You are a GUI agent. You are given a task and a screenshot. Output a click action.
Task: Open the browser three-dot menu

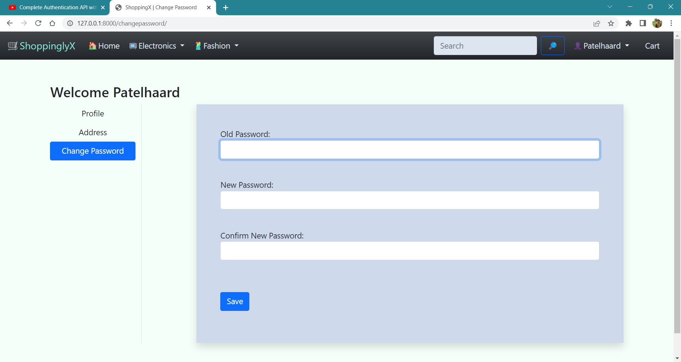[671, 23]
